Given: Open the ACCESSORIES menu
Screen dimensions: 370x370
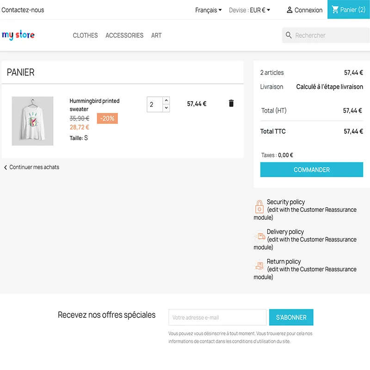Looking at the screenshot, I should click(124, 36).
